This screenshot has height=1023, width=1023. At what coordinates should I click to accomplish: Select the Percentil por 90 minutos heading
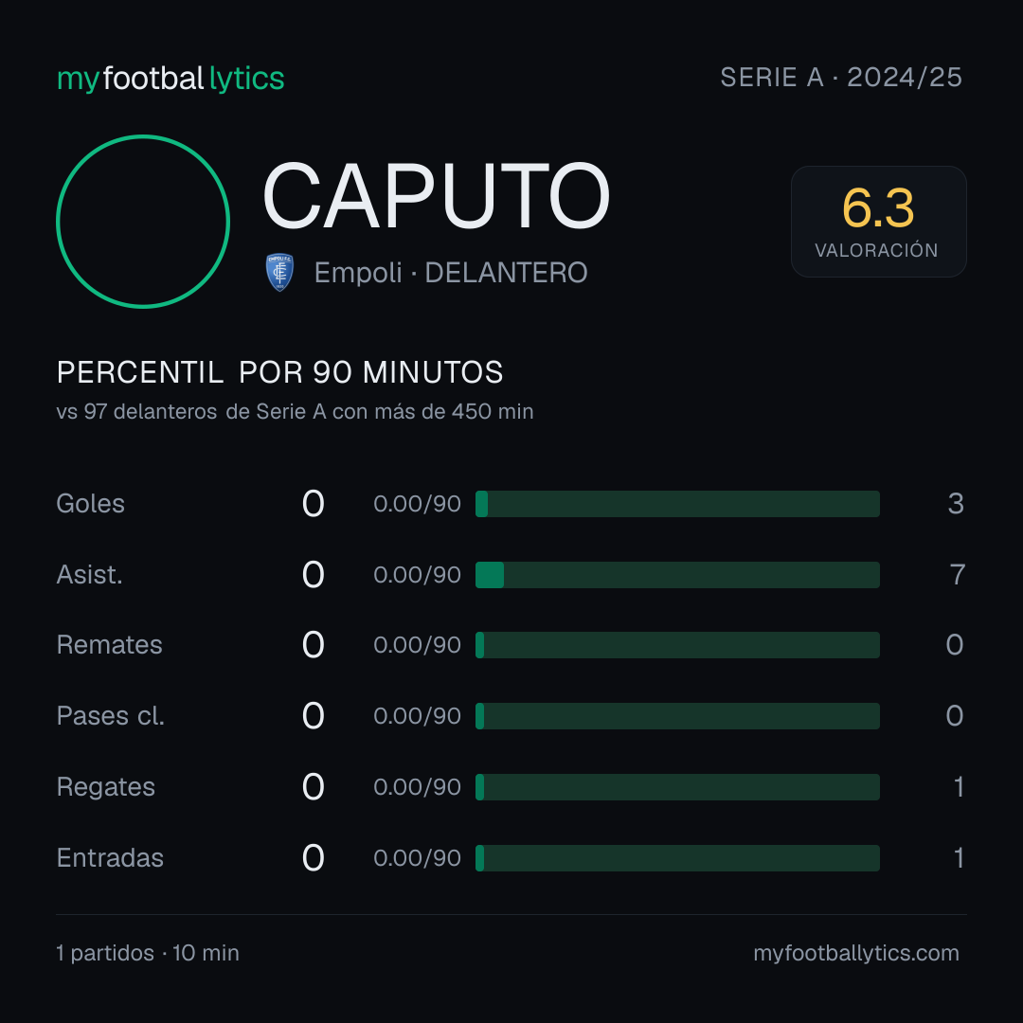pos(279,372)
